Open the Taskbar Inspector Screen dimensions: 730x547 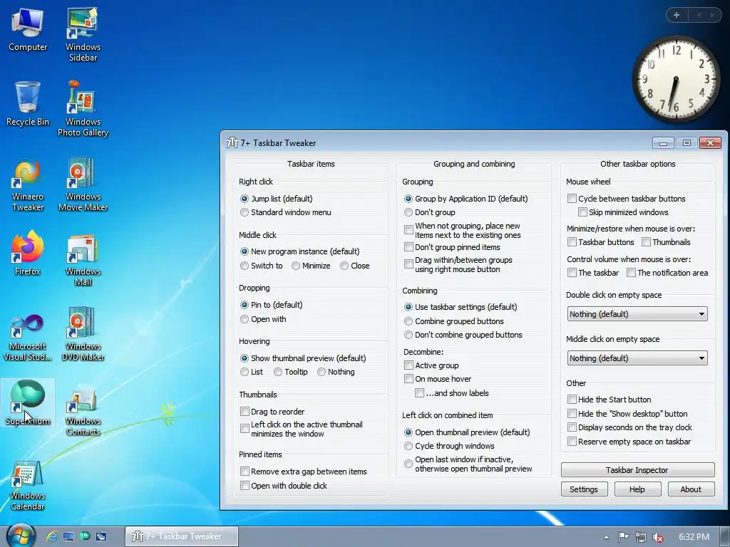coord(637,470)
